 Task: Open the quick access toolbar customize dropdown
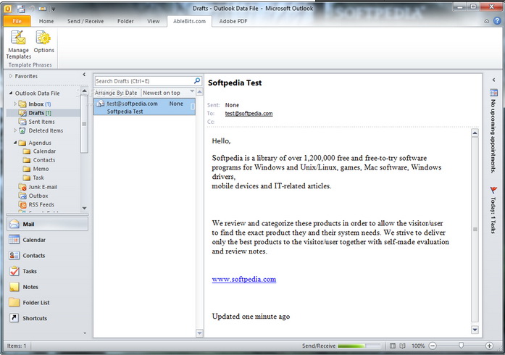tap(53, 9)
